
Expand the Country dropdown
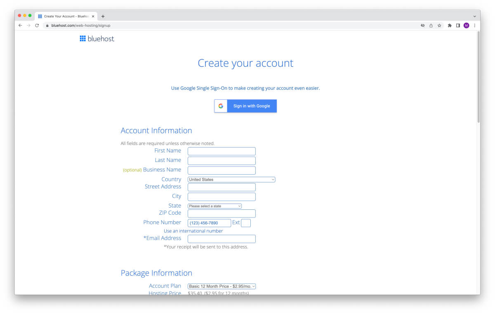pyautogui.click(x=231, y=180)
